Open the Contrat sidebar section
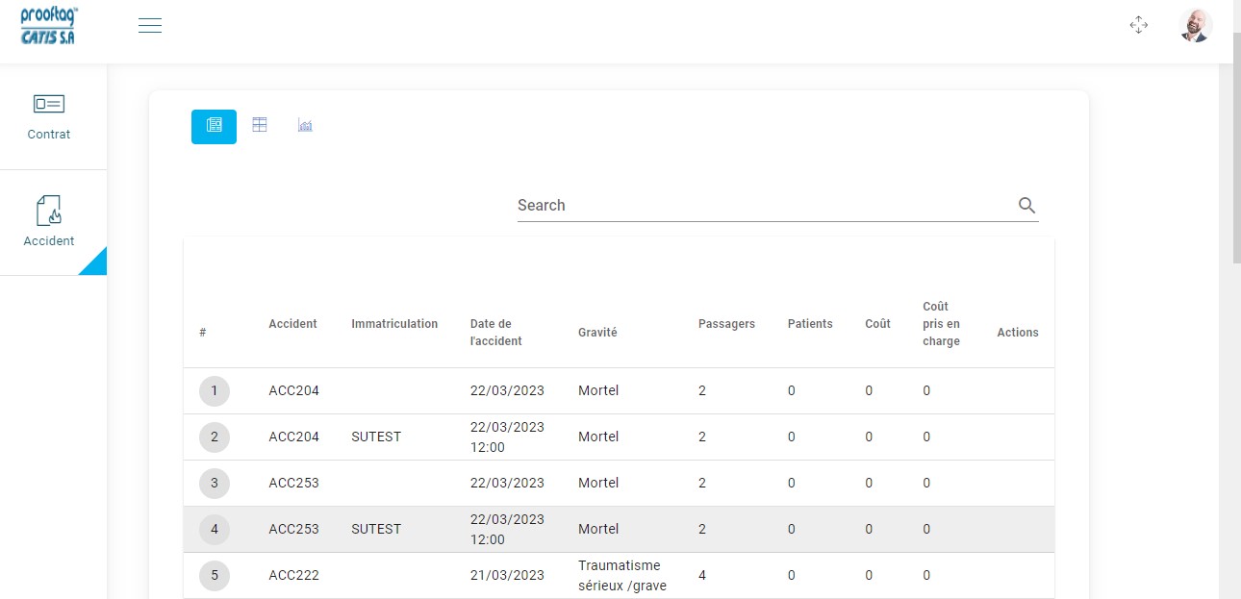The height and width of the screenshot is (599, 1241). pyautogui.click(x=49, y=117)
